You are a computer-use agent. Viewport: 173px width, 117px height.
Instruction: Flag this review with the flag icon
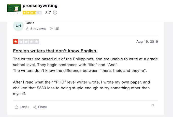coord(152,106)
